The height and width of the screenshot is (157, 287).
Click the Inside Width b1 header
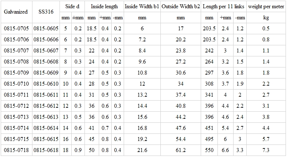[x=142, y=6]
